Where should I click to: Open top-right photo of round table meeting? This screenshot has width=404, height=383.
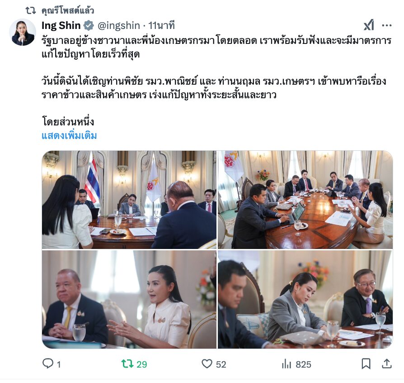coord(305,200)
